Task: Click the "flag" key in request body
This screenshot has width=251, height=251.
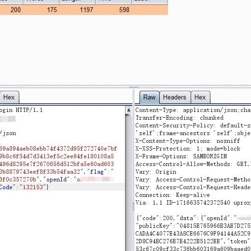Action: [97, 172]
